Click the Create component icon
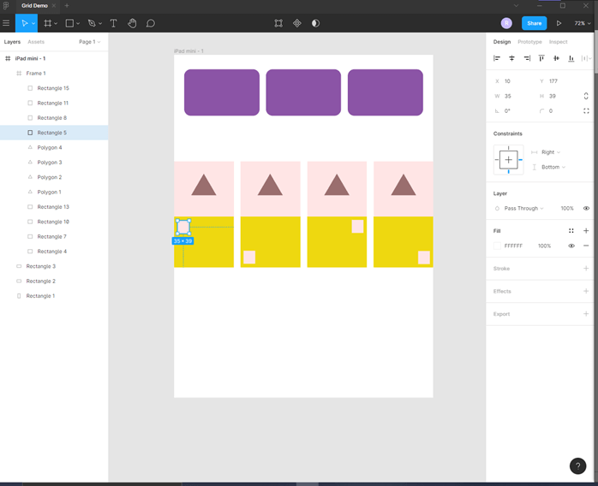Viewport: 598px width, 486px height. click(297, 23)
